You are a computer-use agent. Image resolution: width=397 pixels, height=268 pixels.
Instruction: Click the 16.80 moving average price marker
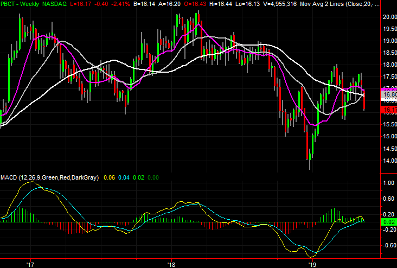[x=388, y=95]
